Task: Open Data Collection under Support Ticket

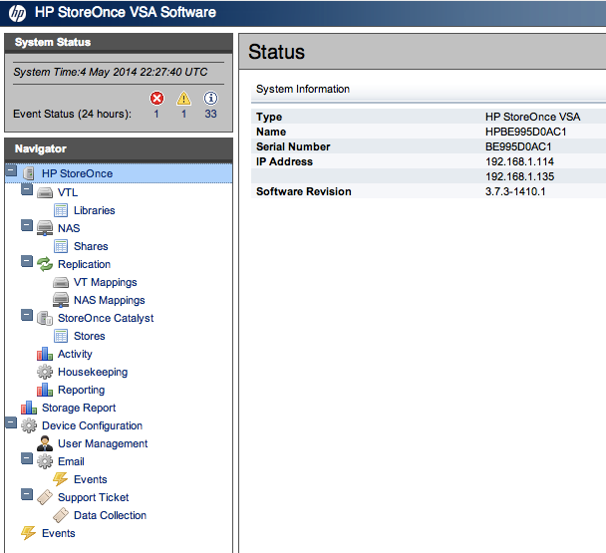Action: click(111, 515)
